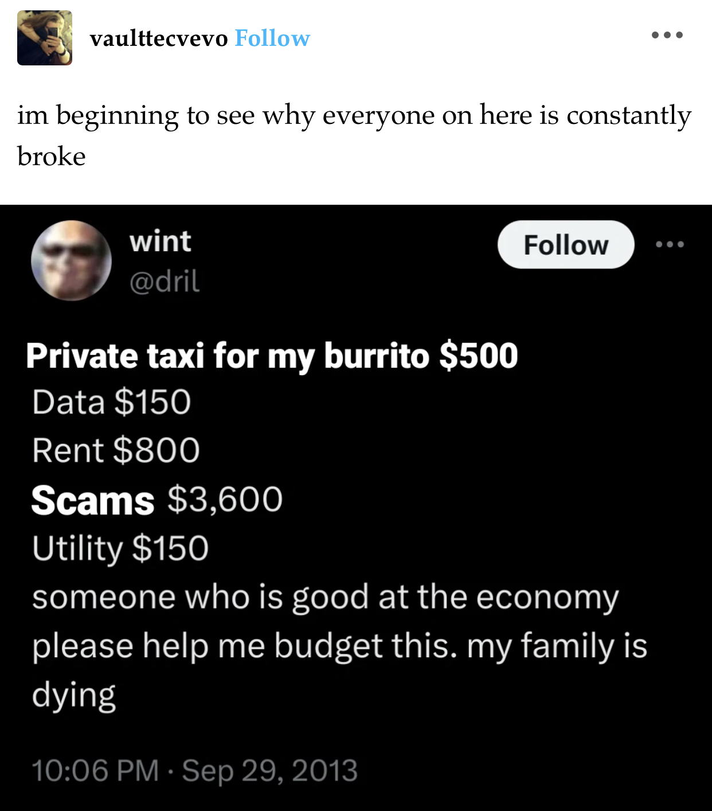The height and width of the screenshot is (811, 712).
Task: Click 'someone who is good at the economy' text
Action: (x=326, y=598)
